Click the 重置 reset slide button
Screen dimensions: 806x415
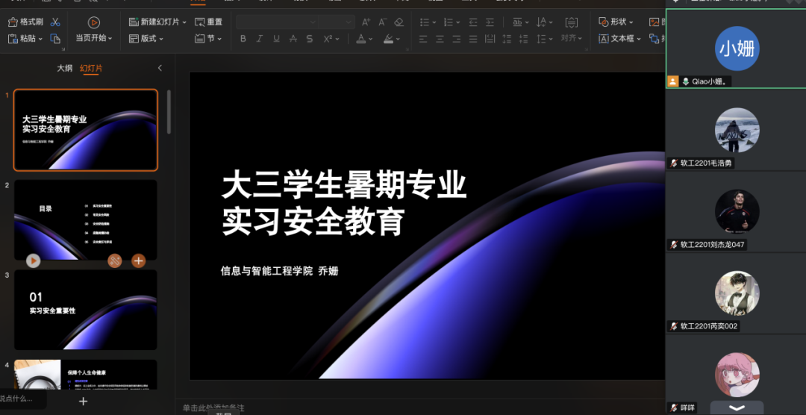pyautogui.click(x=209, y=22)
